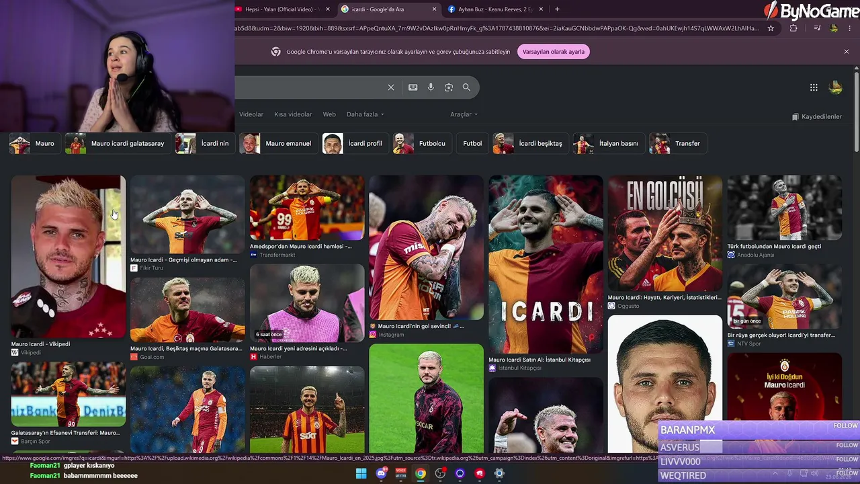860x484 pixels.
Task: Expand the Daha fazla dropdown
Action: click(365, 114)
